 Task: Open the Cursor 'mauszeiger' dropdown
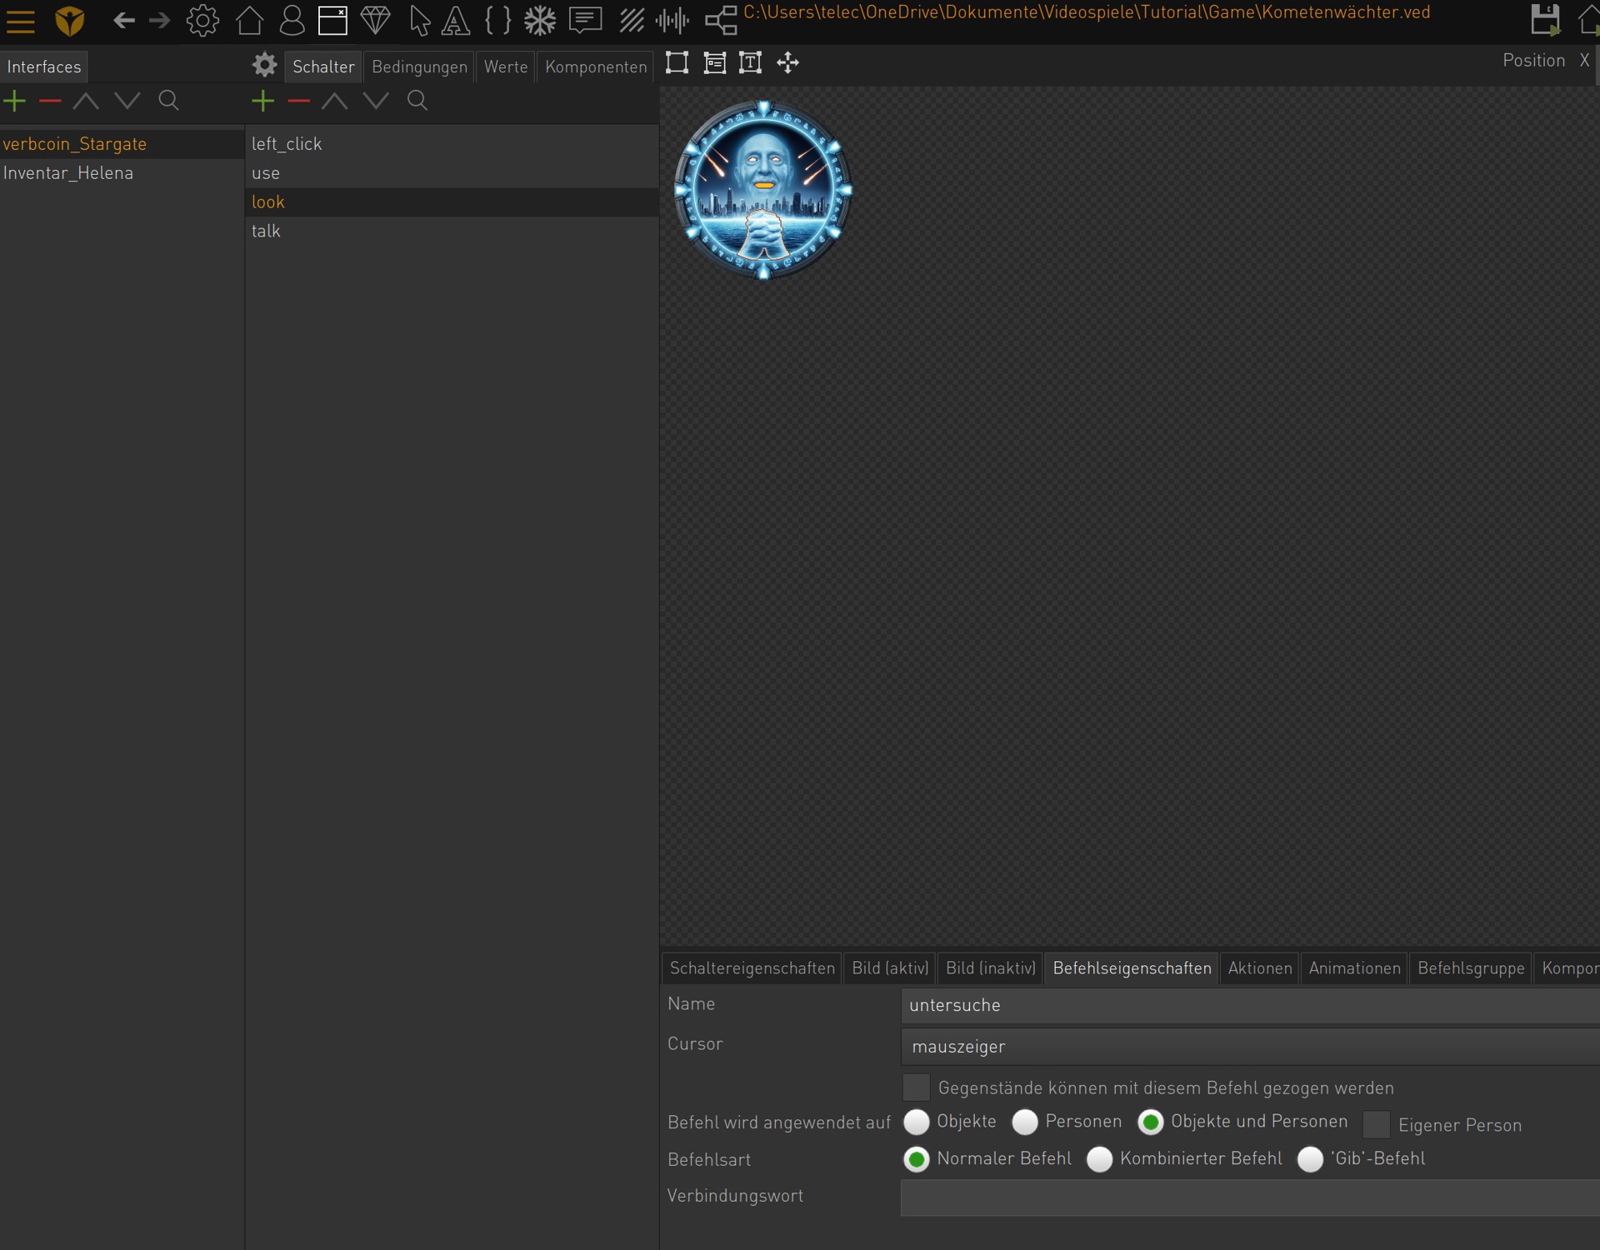[x=1250, y=1047]
